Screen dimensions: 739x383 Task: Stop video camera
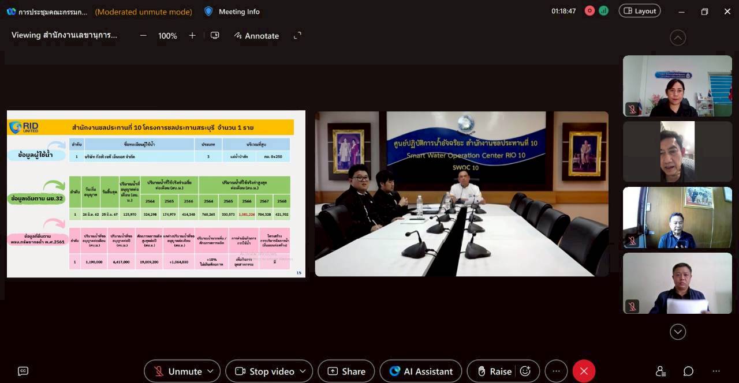coord(264,371)
